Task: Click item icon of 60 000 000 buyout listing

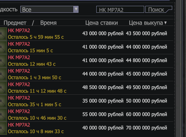Action: click(3, 114)
